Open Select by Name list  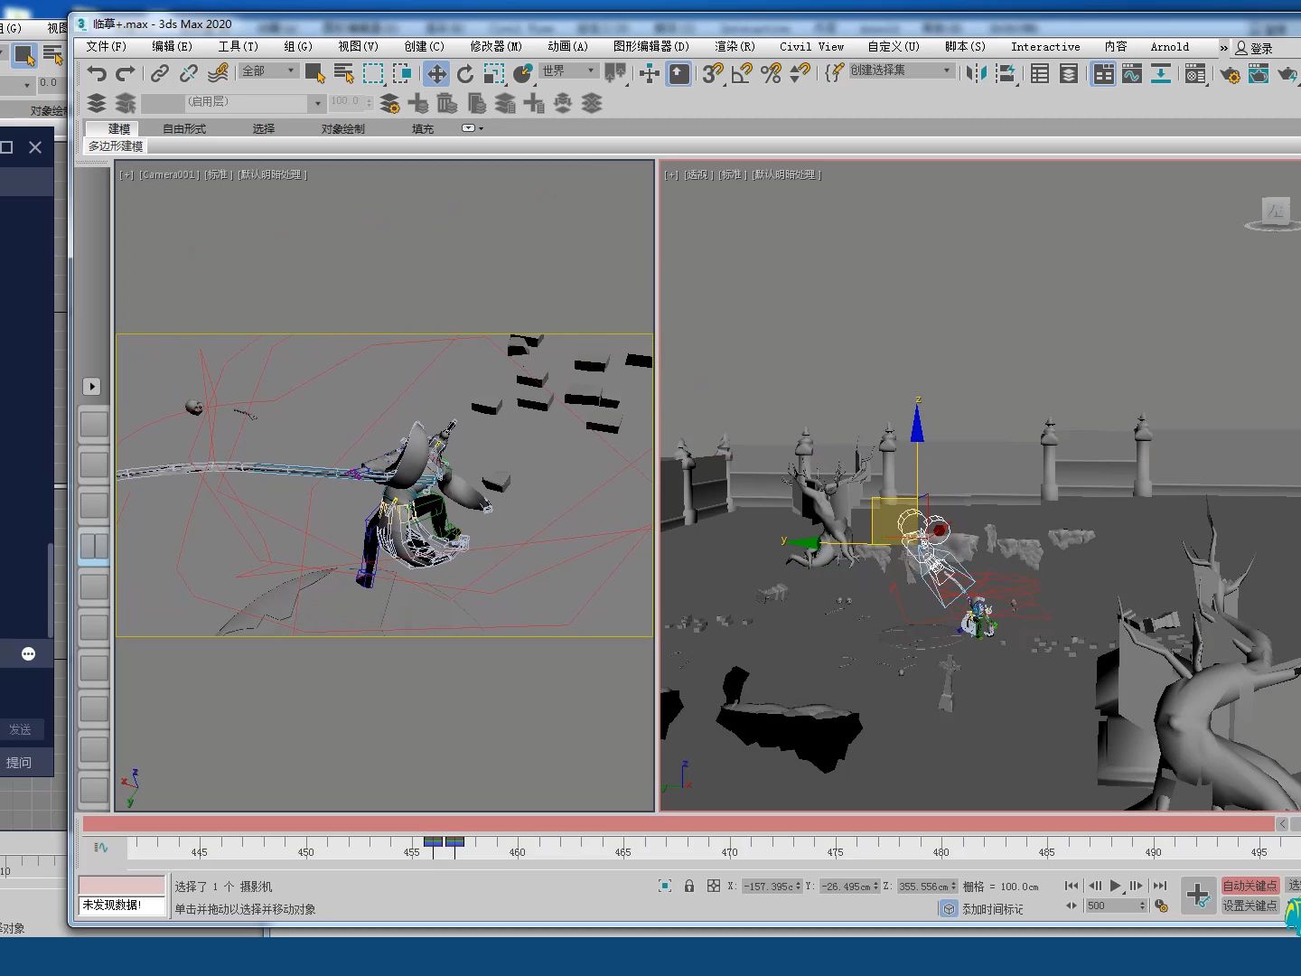point(343,73)
